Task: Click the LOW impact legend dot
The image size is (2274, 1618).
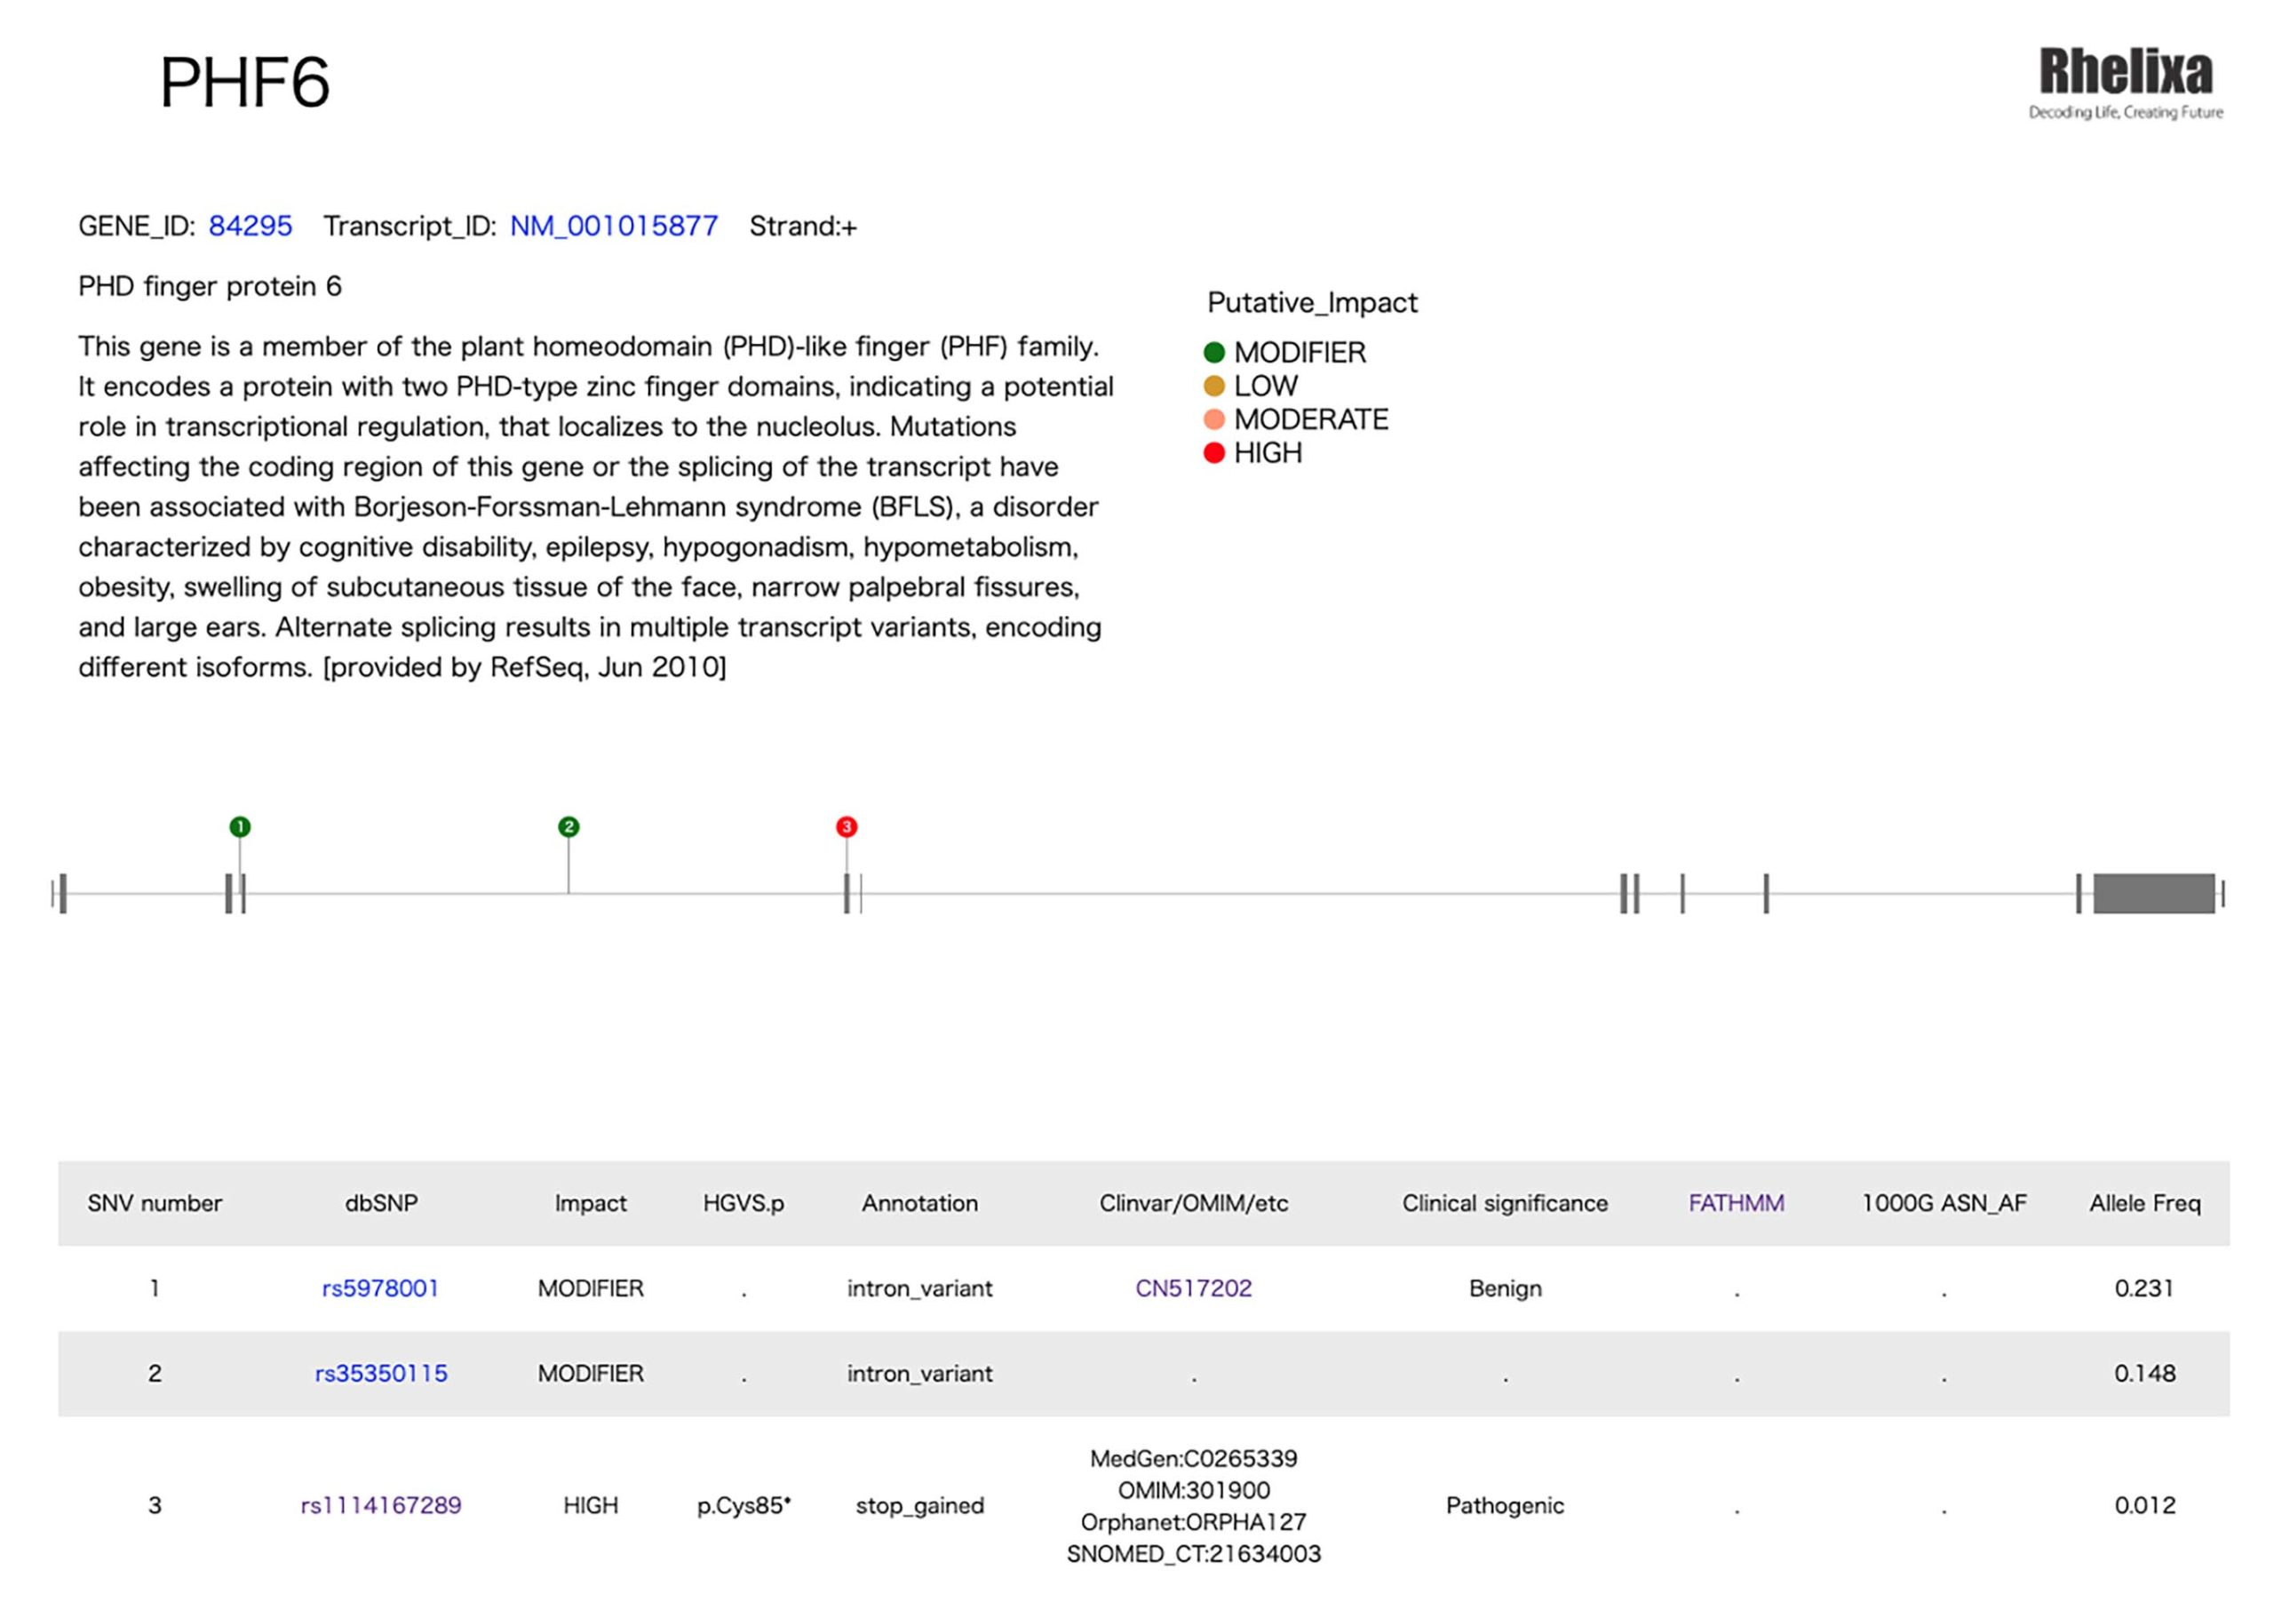Action: point(1213,386)
